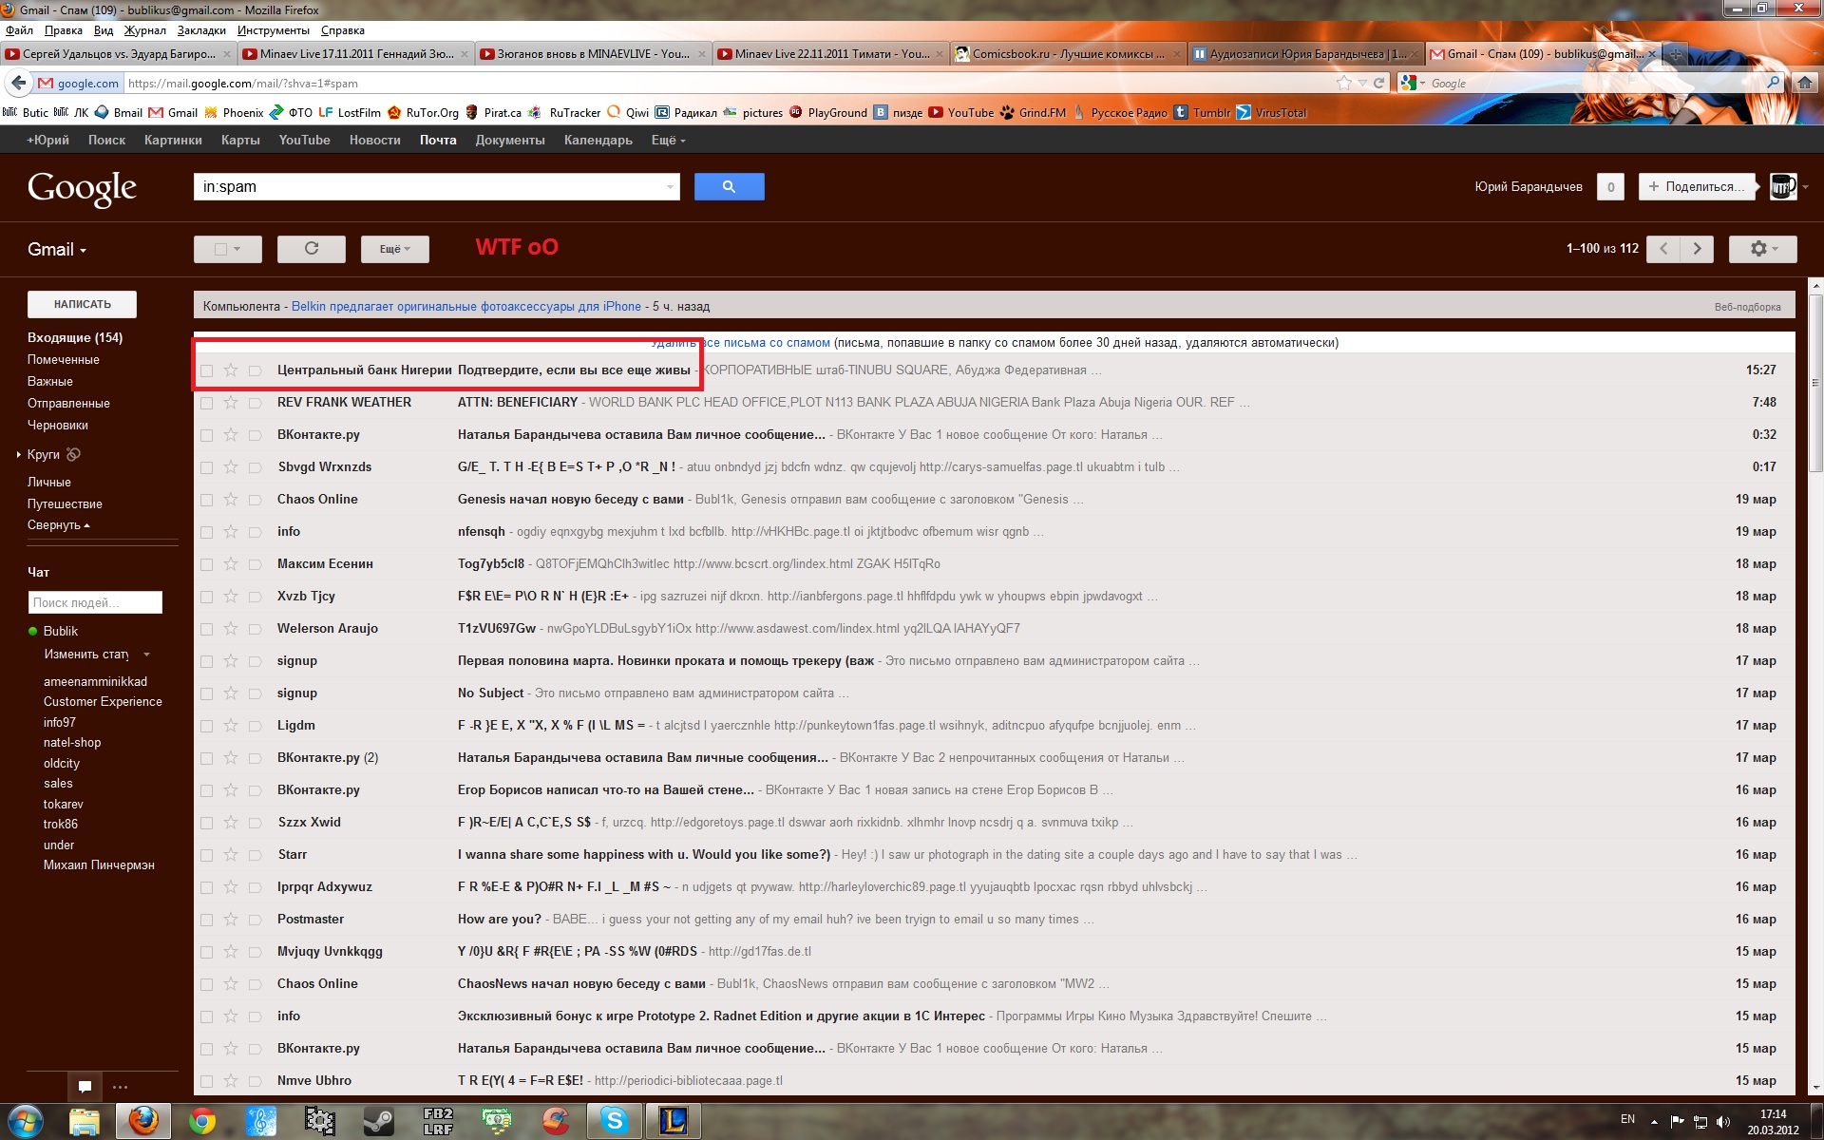Open the Черновики folder
The image size is (1824, 1140).
58,426
